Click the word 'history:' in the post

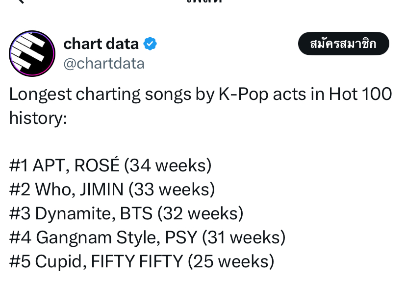pyautogui.click(x=38, y=118)
